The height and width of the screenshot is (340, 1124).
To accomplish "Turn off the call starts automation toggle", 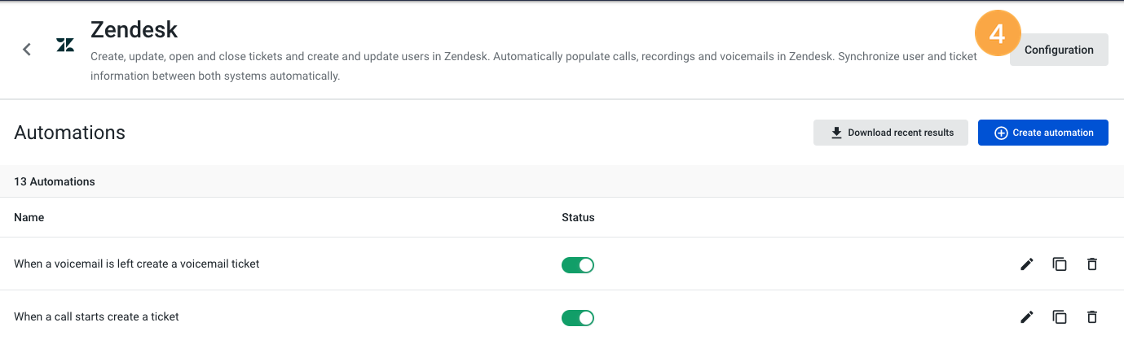I will point(578,317).
